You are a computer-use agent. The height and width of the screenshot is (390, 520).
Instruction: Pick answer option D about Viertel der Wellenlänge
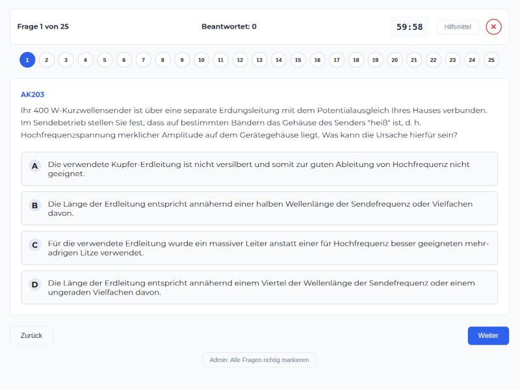click(260, 287)
